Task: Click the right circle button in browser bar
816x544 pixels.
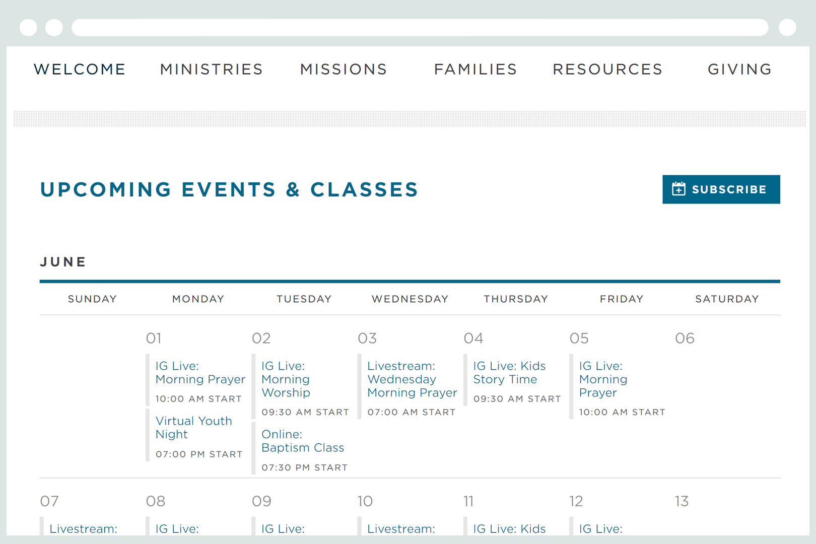Action: [787, 27]
